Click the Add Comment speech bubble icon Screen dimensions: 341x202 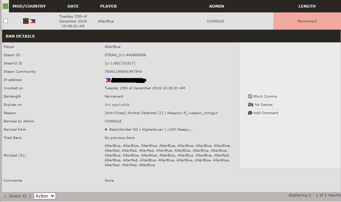point(250,113)
